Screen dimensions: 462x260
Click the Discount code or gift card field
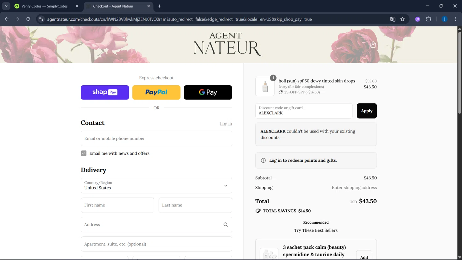coord(304,111)
